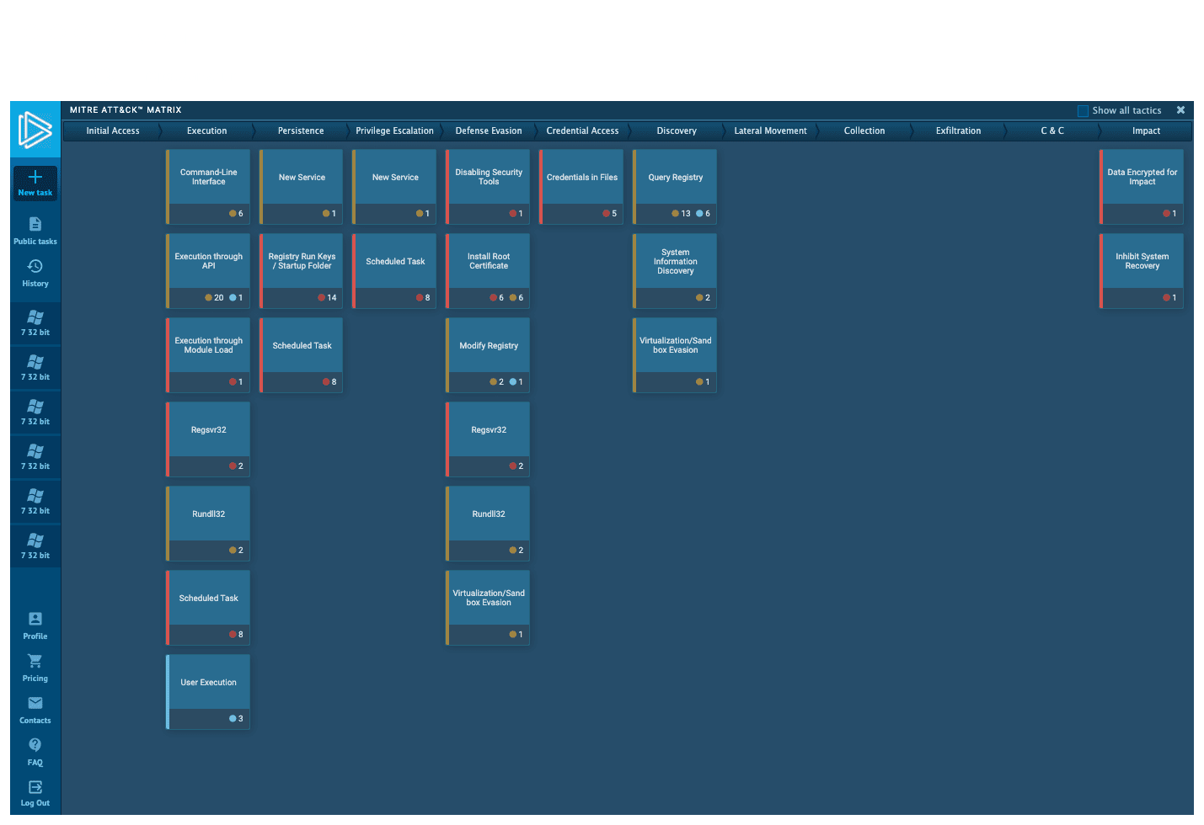Viewport: 1204px width, 825px height.
Task: Open Public tasks in the sidebar
Action: (35, 225)
